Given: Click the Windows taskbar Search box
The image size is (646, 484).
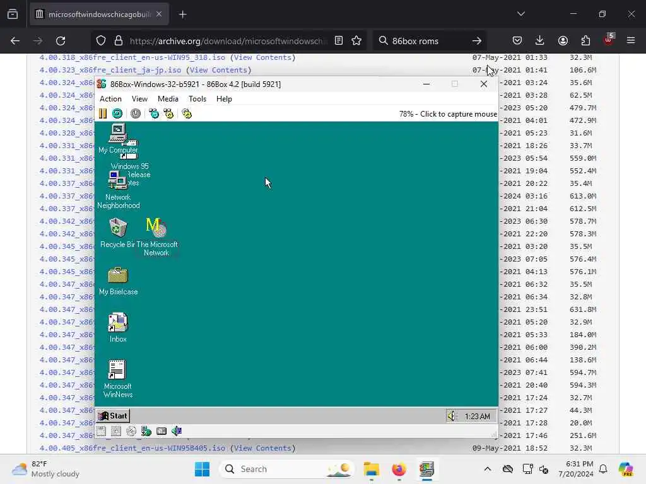Looking at the screenshot, I should coord(287,469).
